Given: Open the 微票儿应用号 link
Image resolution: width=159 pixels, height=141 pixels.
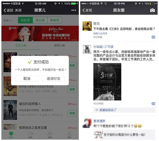Looking at the screenshot, I should coord(100,33).
